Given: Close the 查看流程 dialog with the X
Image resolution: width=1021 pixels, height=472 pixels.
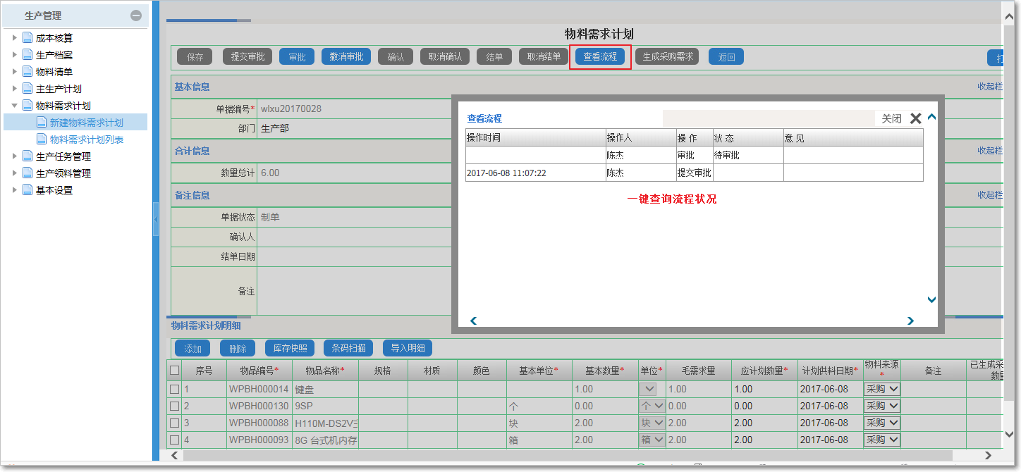Looking at the screenshot, I should coord(916,118).
